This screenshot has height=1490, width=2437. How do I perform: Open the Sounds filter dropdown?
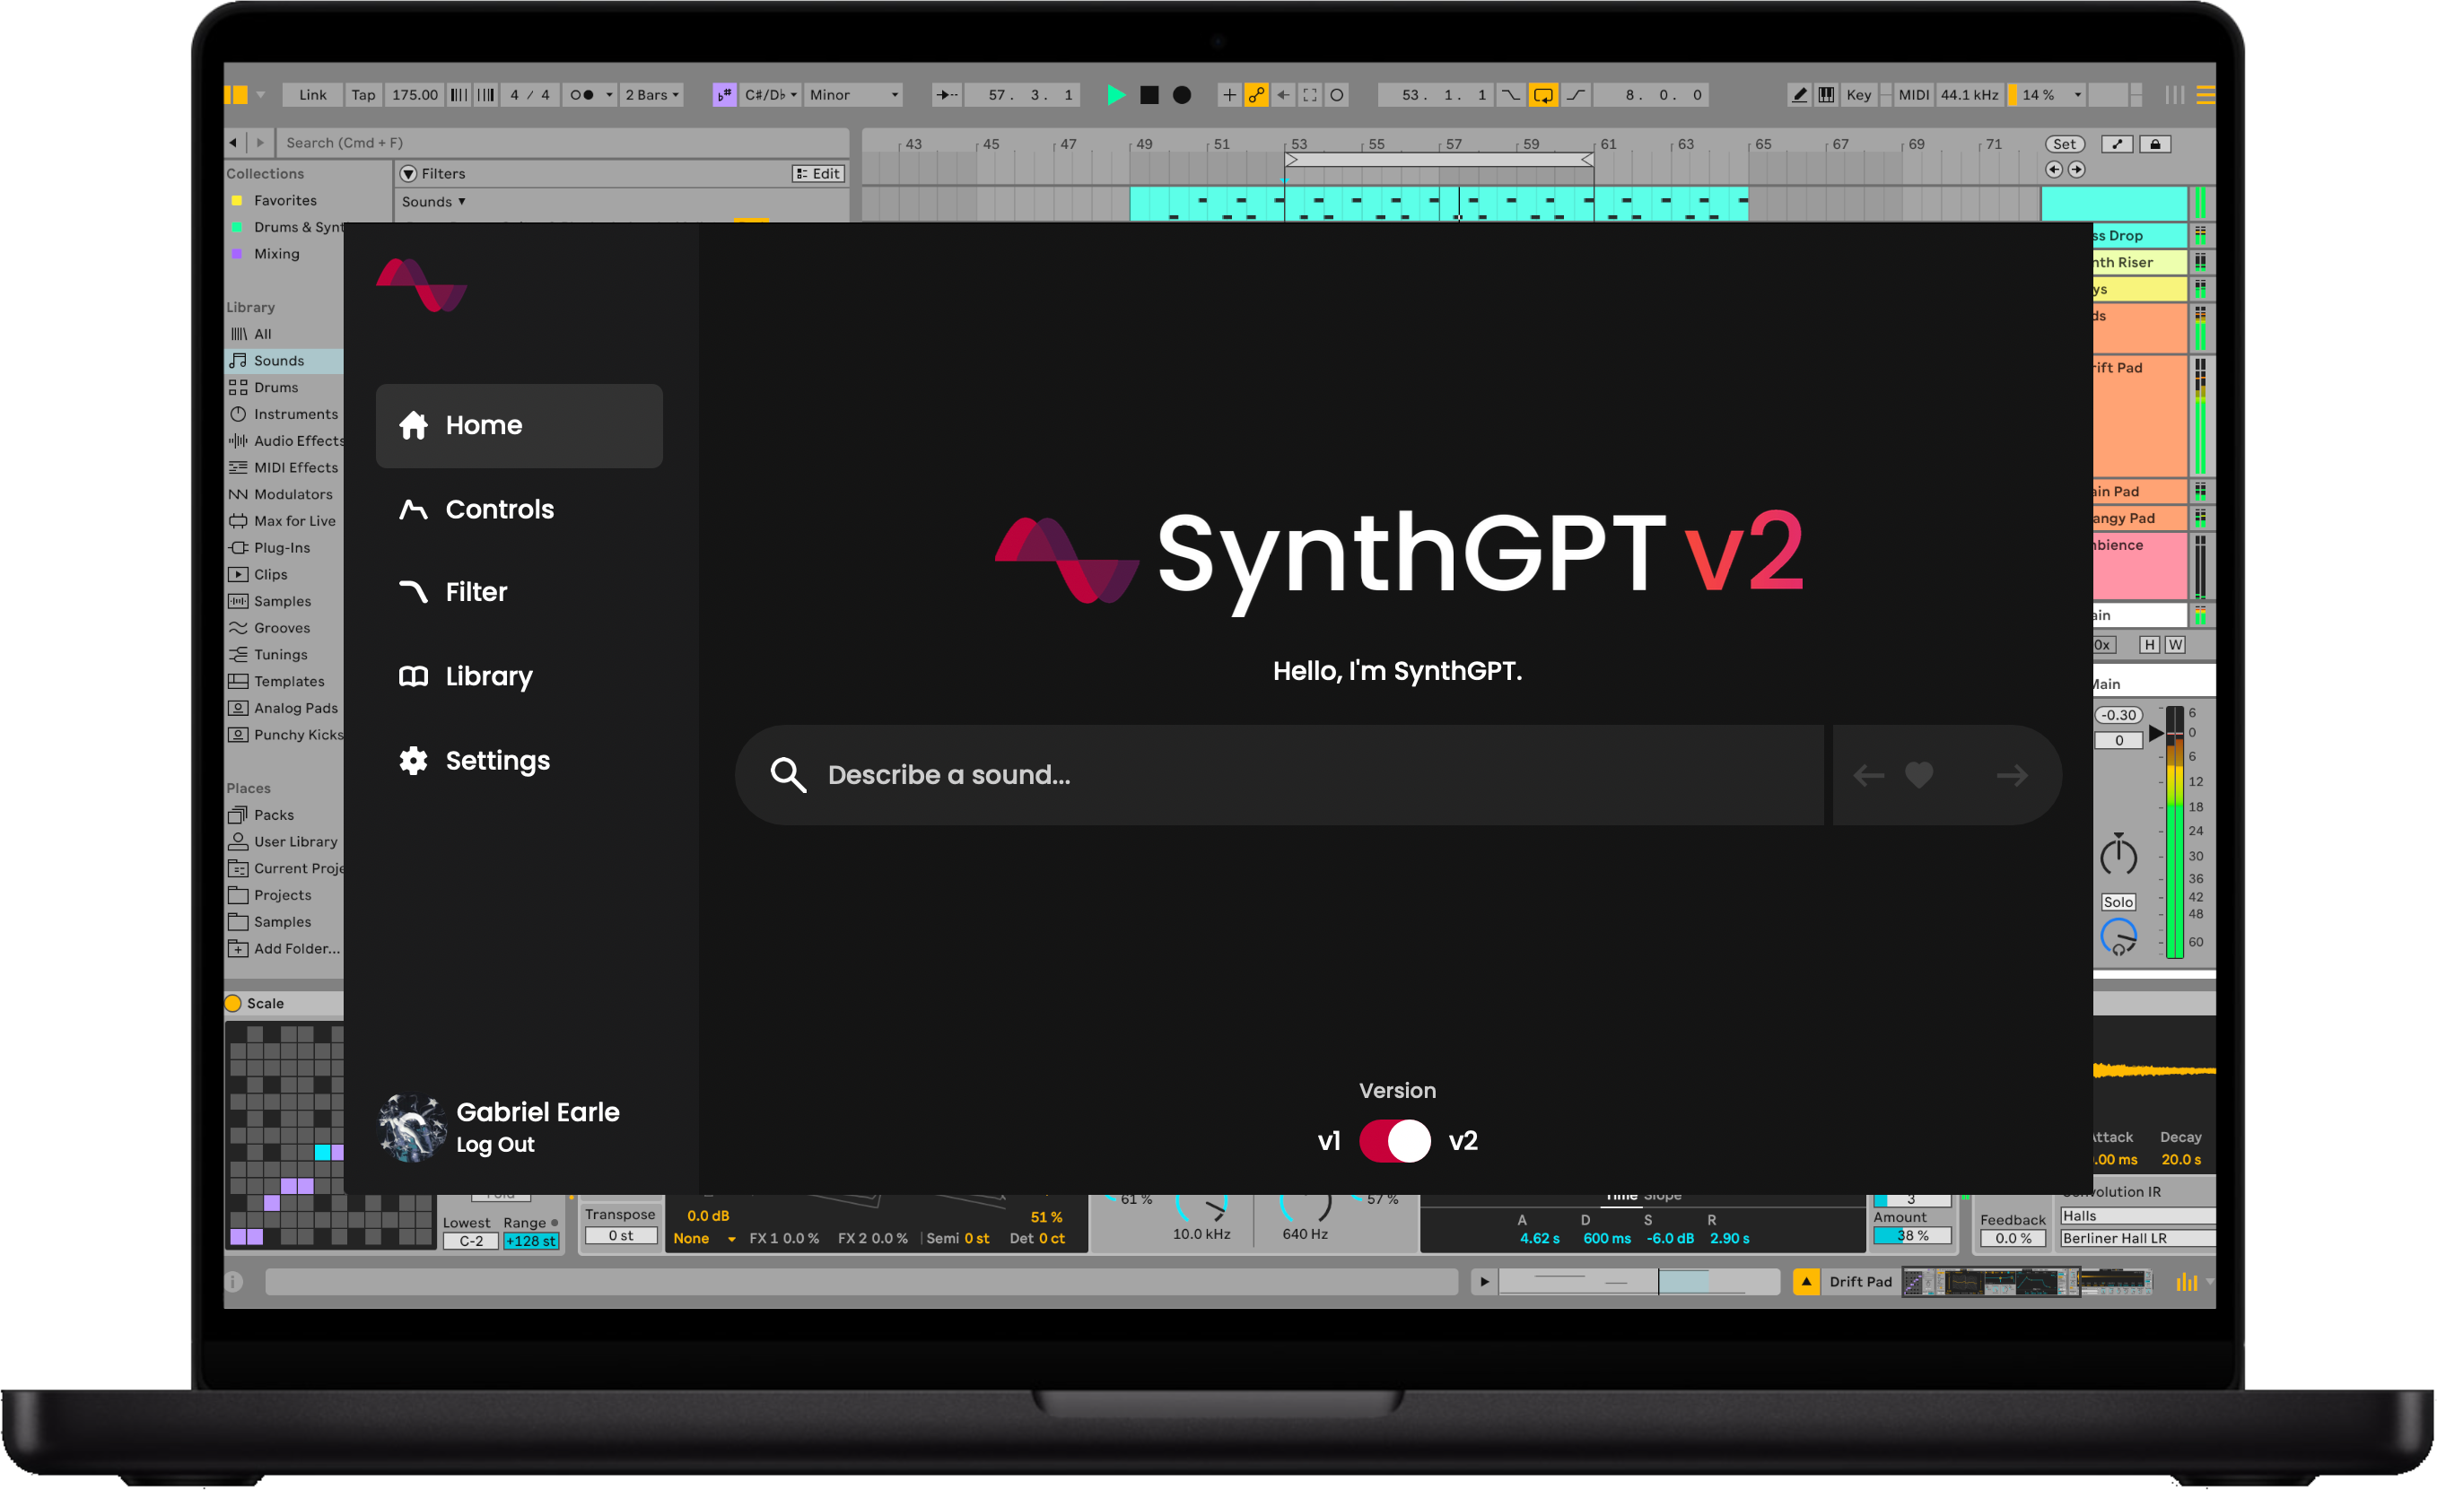(433, 202)
